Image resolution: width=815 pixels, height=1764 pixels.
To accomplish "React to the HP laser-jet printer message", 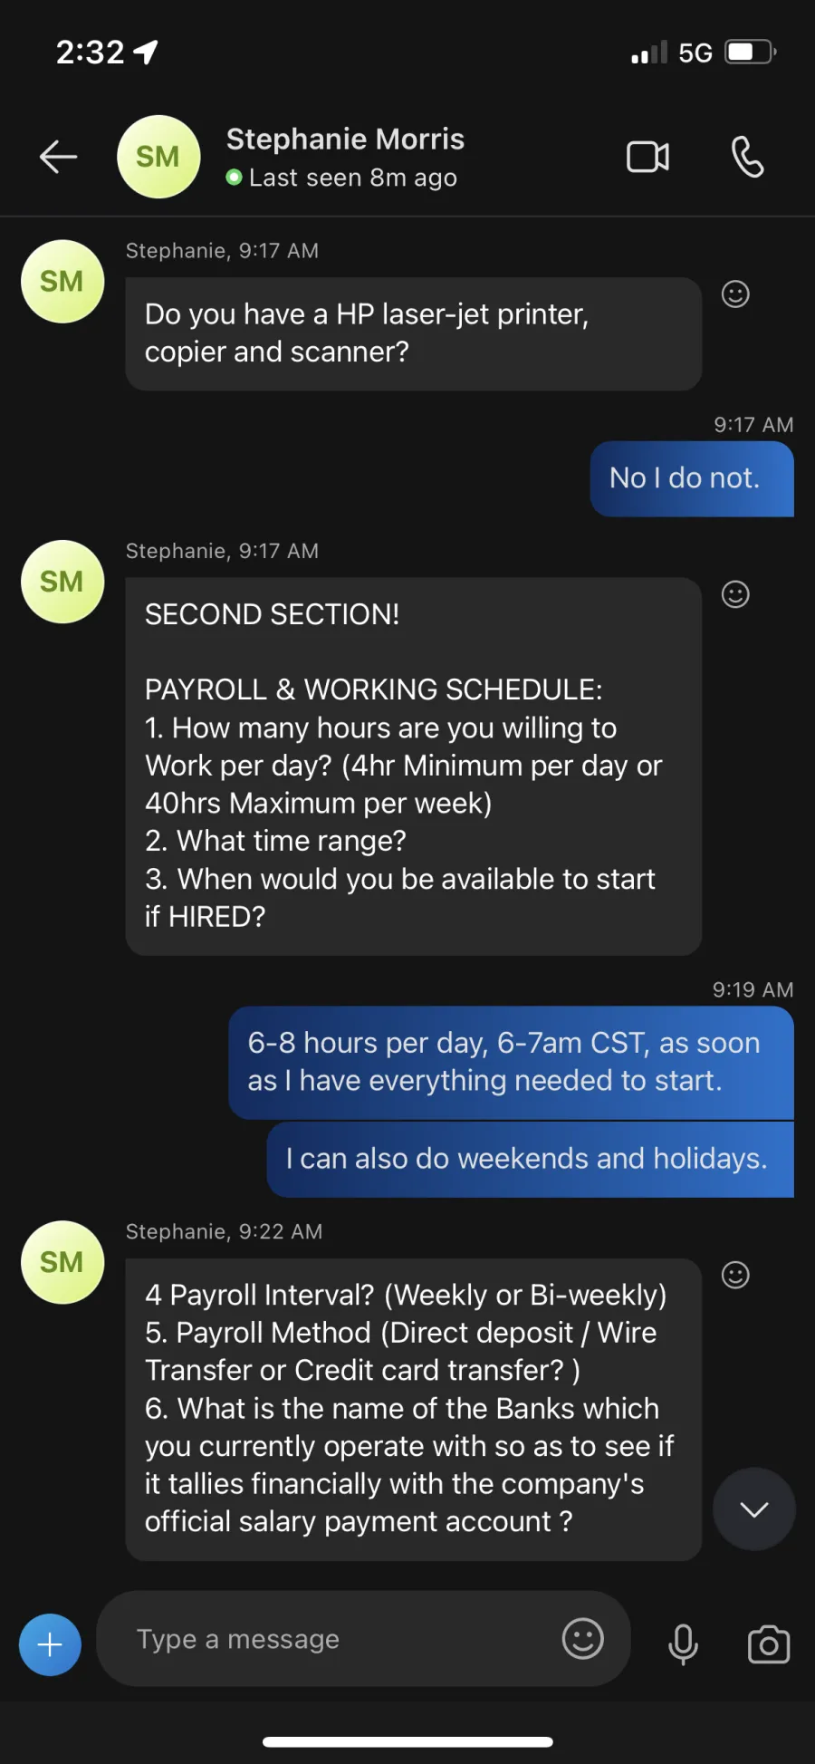I will (735, 294).
